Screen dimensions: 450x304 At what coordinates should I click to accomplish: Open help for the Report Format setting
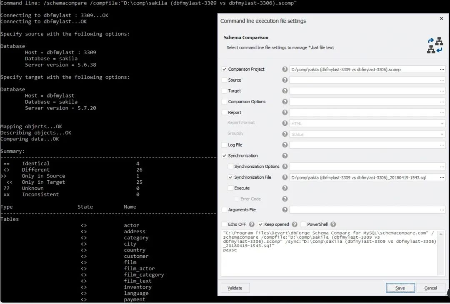pos(285,123)
